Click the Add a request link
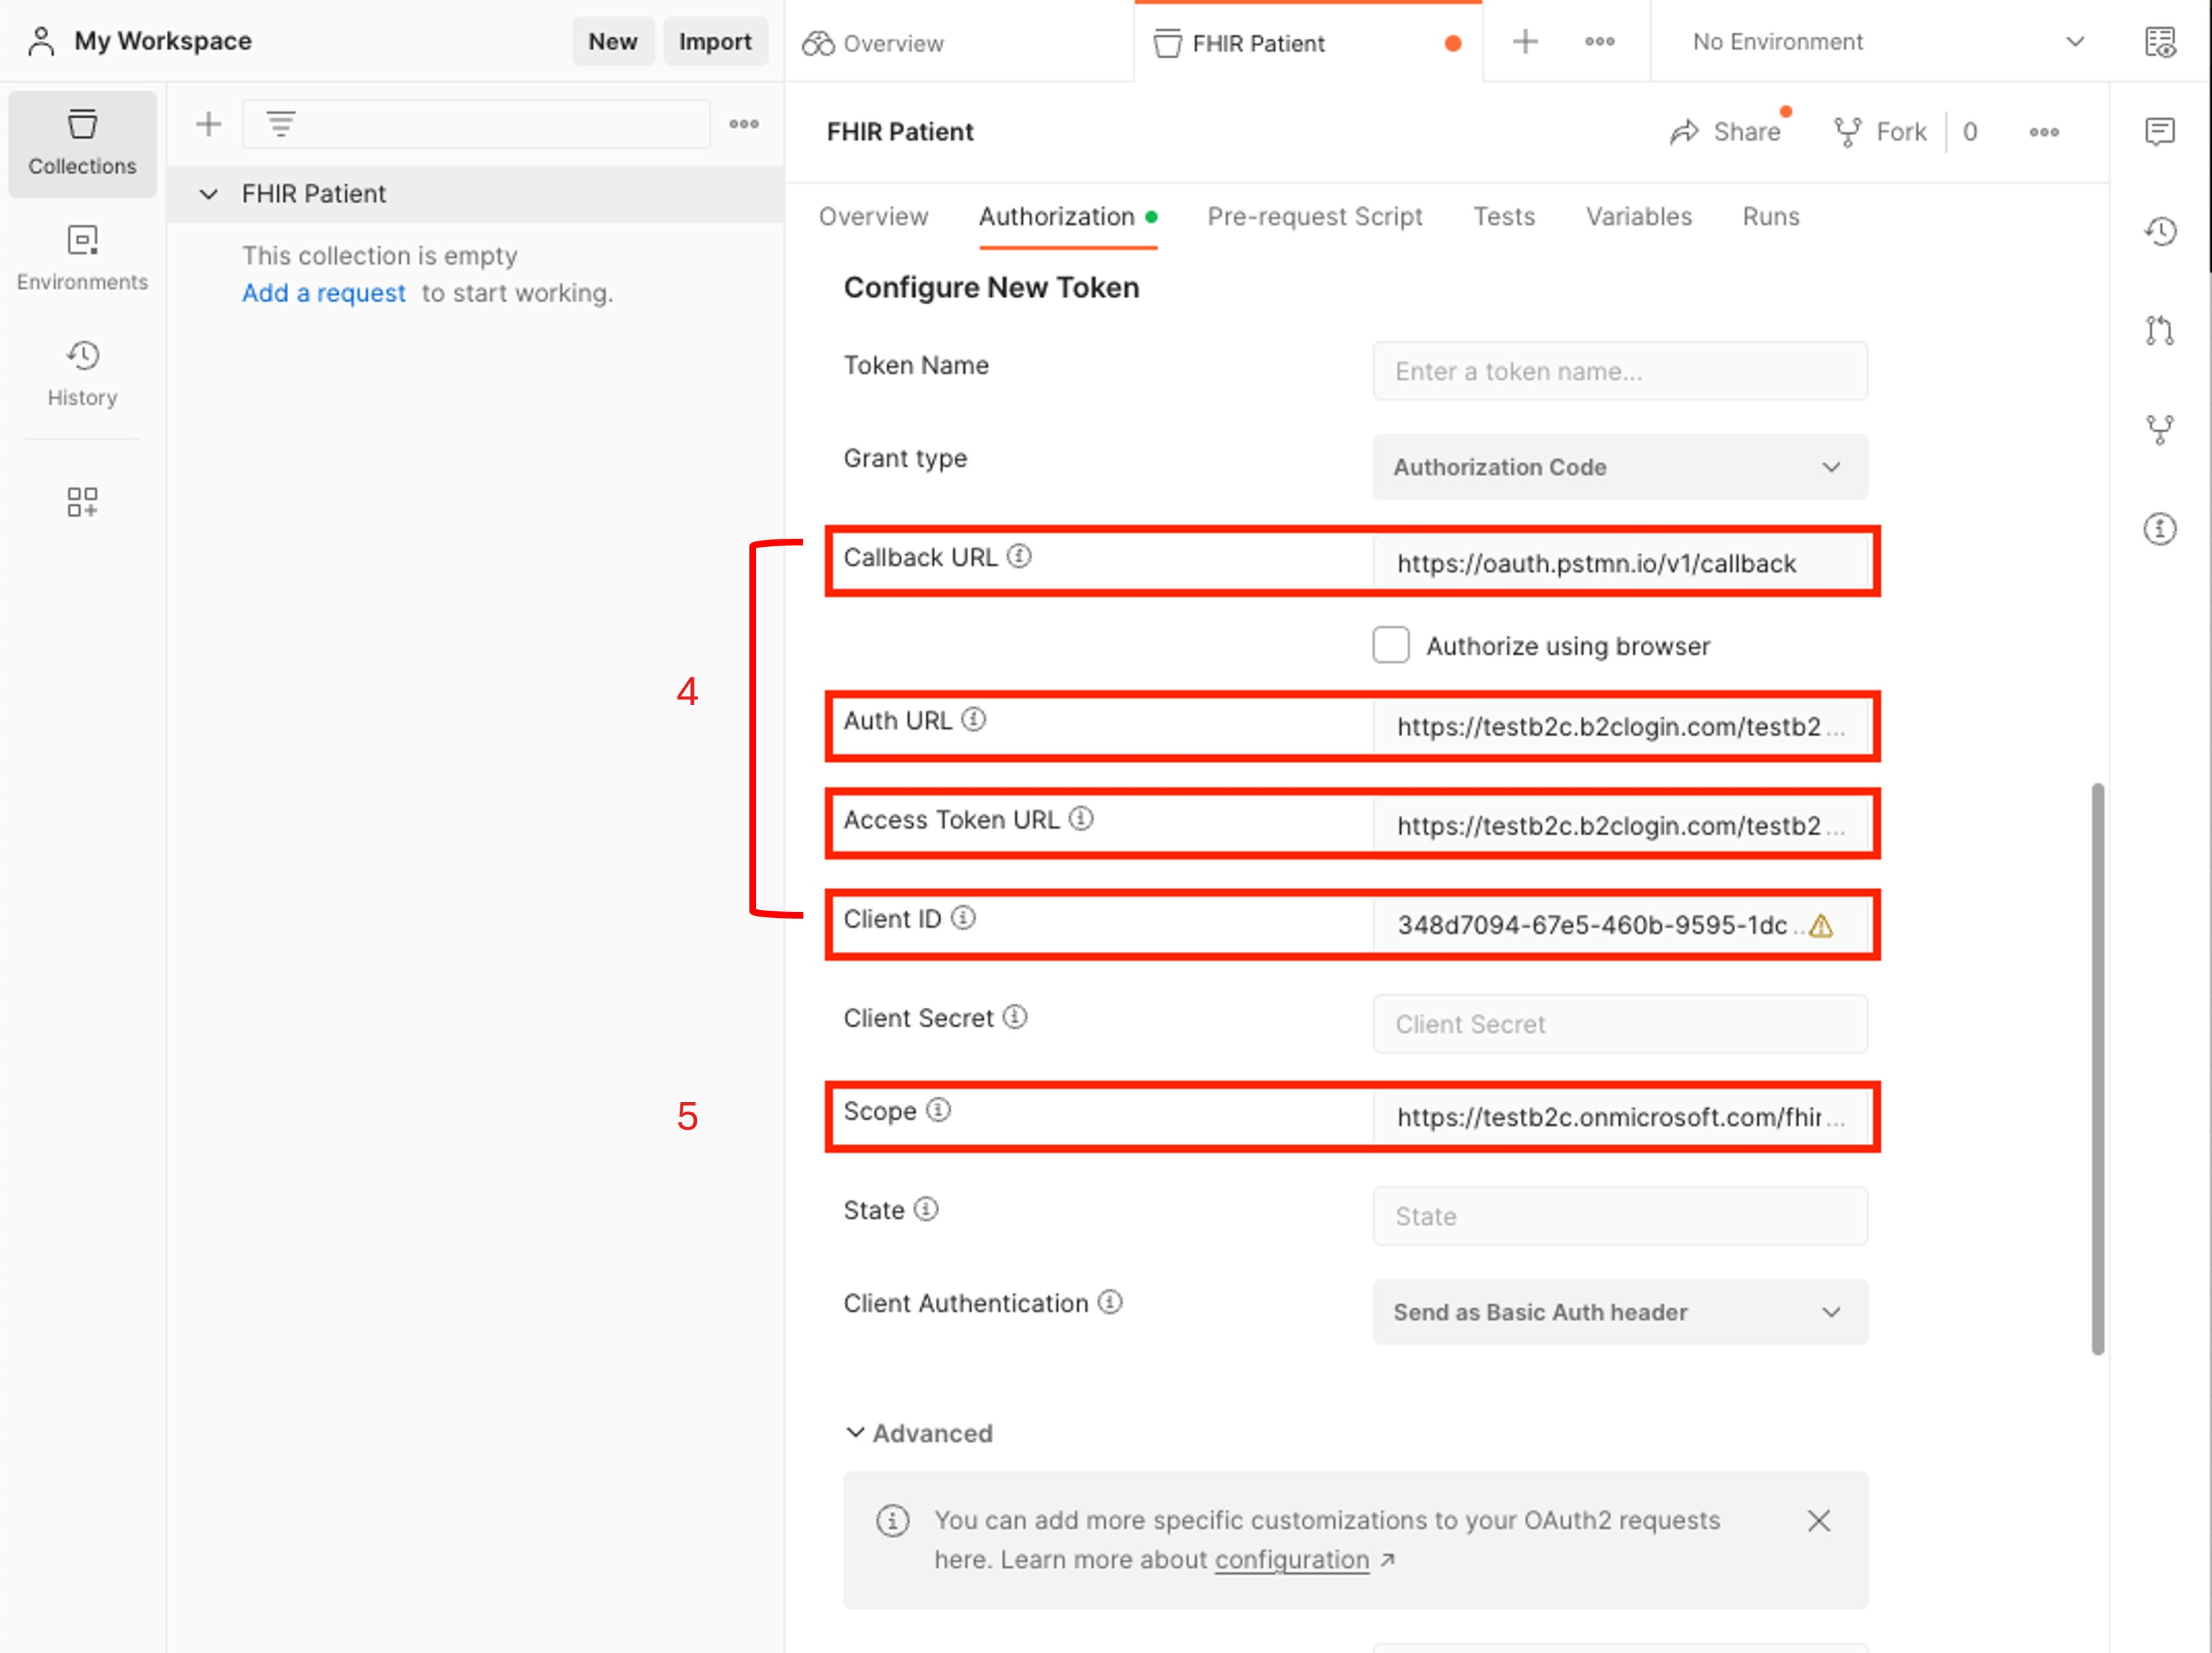Screen dimensions: 2212x1653 point(323,293)
